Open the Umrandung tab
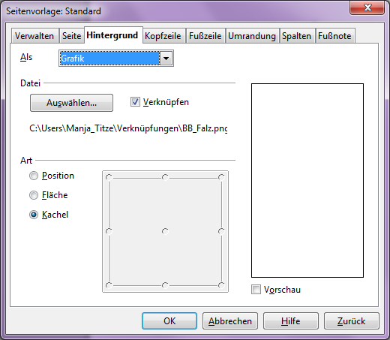Image resolution: width=390 pixels, height=340 pixels. coord(252,36)
